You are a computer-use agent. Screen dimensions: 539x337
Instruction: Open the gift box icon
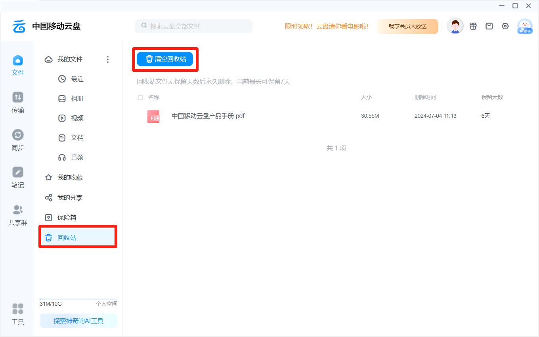coord(473,26)
